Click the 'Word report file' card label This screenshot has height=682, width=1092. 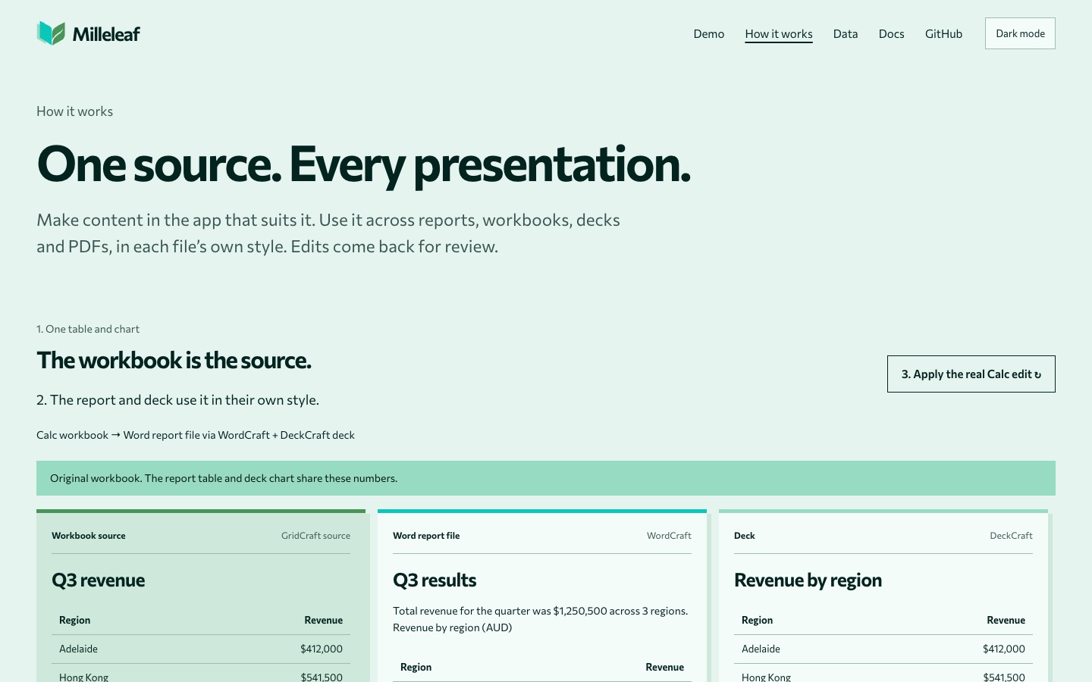426,536
